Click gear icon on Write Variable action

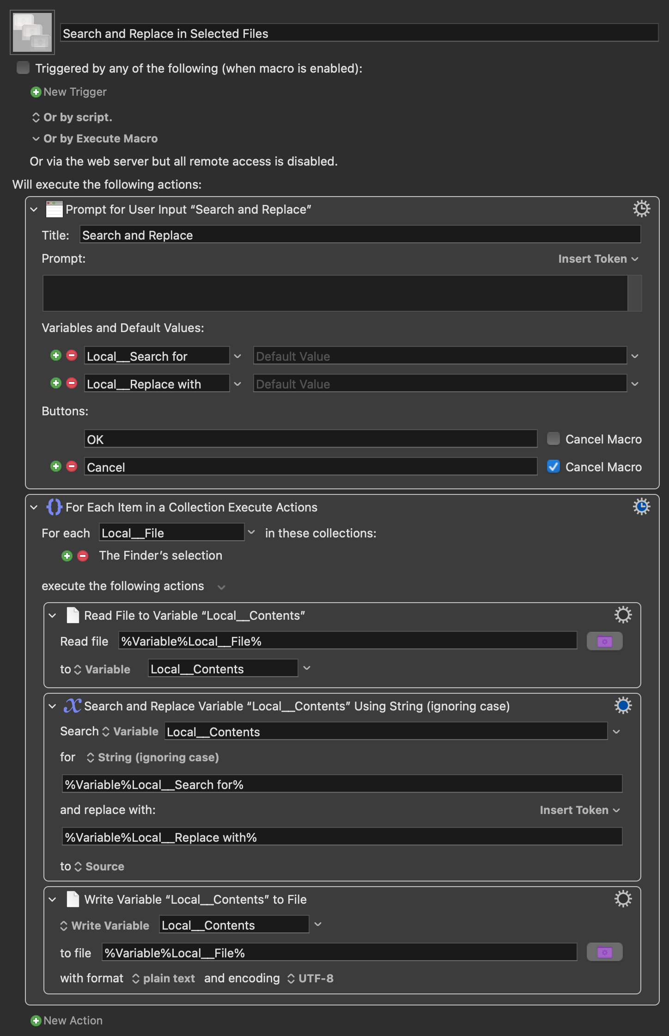pos(623,899)
